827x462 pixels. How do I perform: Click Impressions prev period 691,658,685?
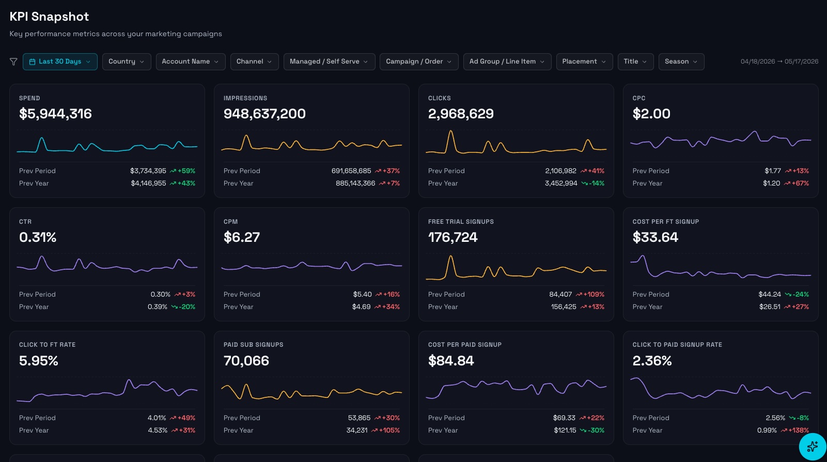pos(351,171)
